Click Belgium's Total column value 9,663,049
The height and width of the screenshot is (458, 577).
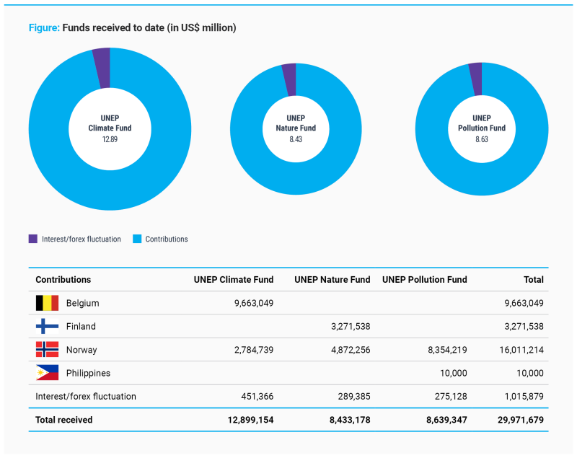click(x=524, y=303)
